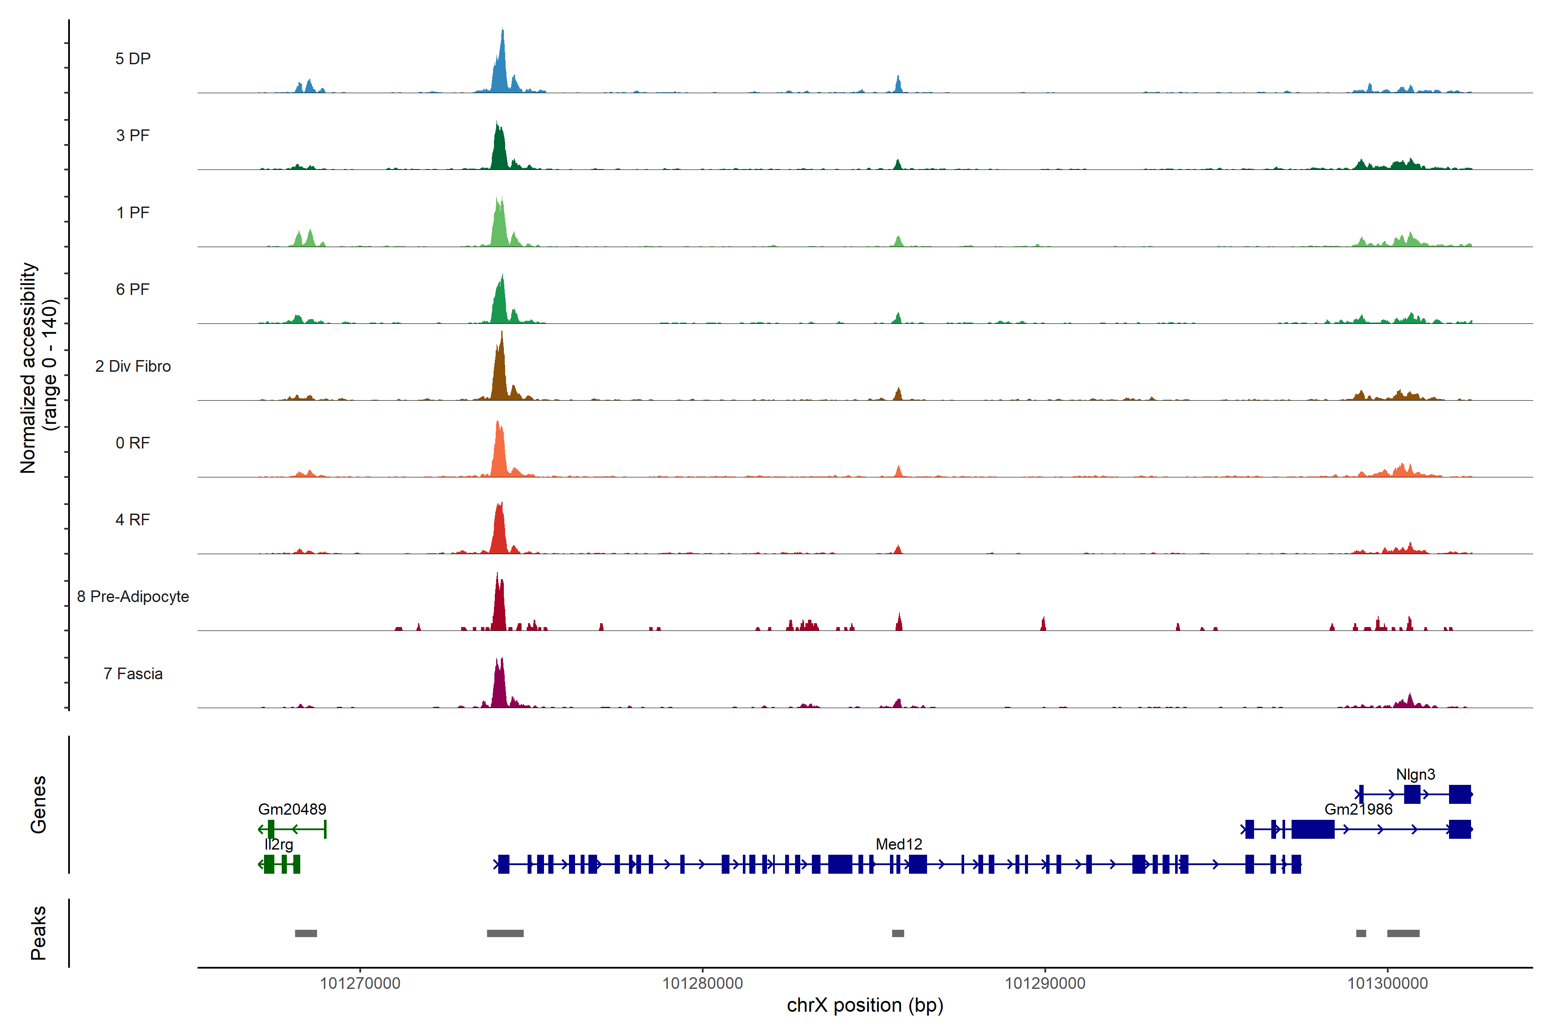Click the Gm20489 gene label
The image size is (1553, 1035).
[x=292, y=809]
